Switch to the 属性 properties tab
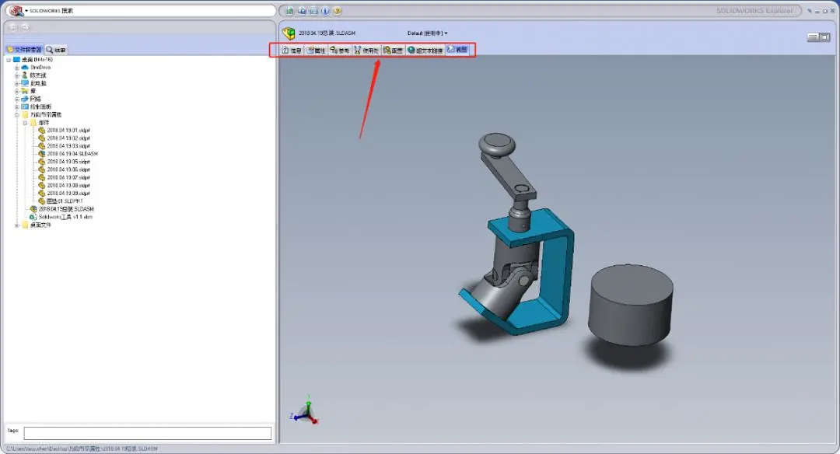This screenshot has height=454, width=840. tap(316, 50)
